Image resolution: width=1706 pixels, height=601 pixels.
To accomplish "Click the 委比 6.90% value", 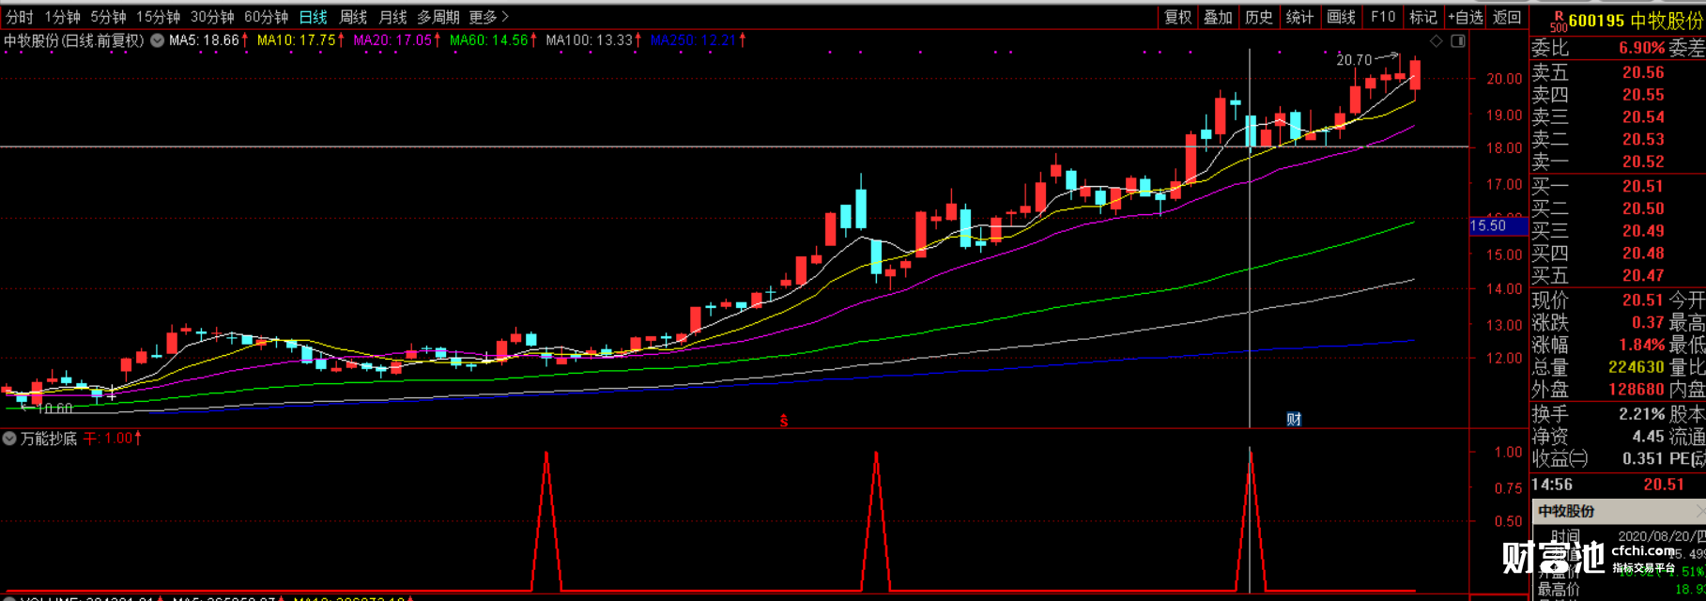I will pyautogui.click(x=1642, y=48).
